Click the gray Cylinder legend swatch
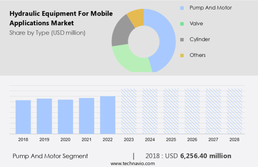258x167 pixels. tap(182, 40)
